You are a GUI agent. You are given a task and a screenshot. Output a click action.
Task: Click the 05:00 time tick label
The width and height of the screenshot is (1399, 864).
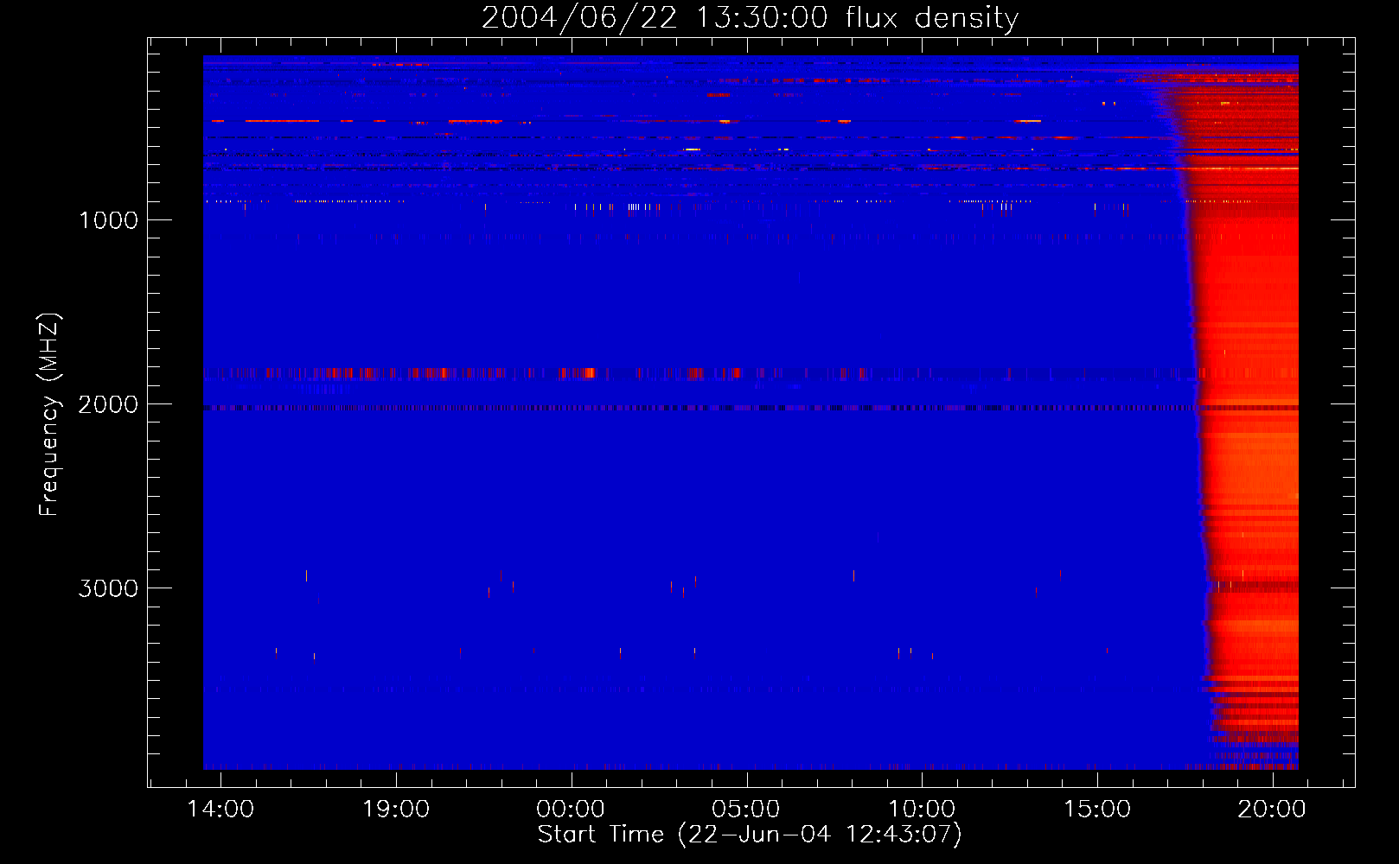[746, 810]
